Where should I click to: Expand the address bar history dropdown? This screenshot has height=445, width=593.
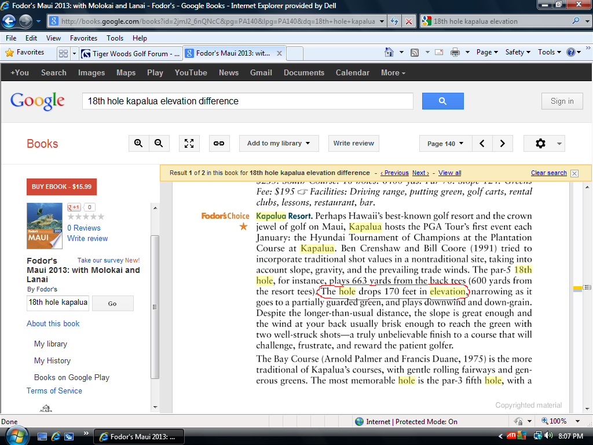coord(382,21)
